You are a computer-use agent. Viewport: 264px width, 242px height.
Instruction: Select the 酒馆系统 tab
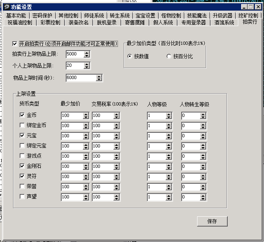pos(224,22)
